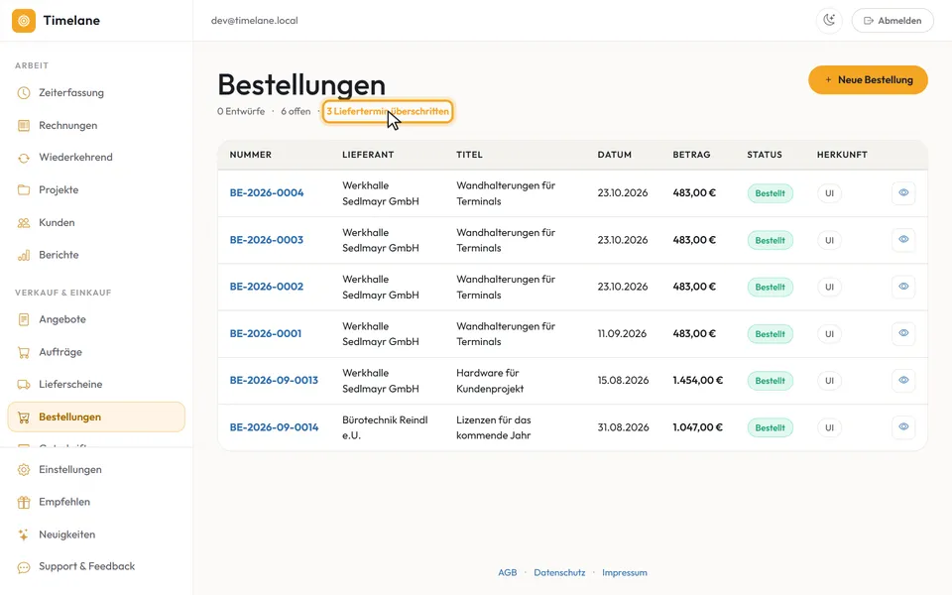The height and width of the screenshot is (595, 952).
Task: View order BE-2026-0003 via eye icon
Action: 903,240
